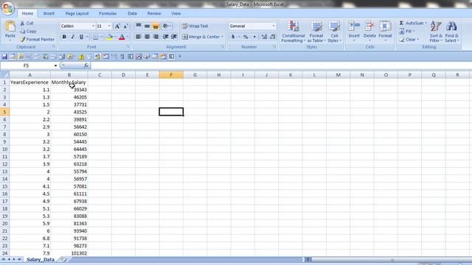Toggle Center horizontal alignment

[147, 37]
